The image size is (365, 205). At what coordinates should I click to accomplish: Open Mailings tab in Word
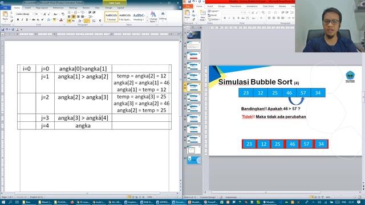click(x=73, y=7)
